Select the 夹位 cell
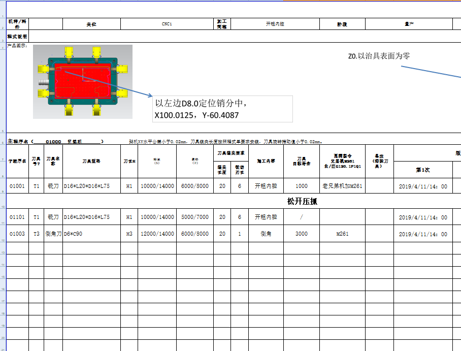The image size is (461, 351). [90, 23]
